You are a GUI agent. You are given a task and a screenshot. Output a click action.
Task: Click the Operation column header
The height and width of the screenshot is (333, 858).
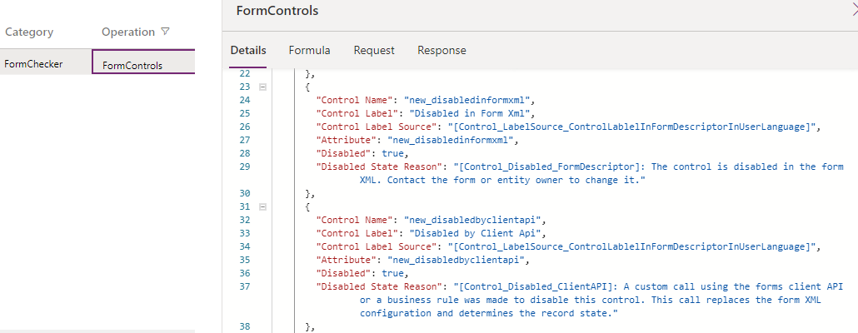point(127,32)
